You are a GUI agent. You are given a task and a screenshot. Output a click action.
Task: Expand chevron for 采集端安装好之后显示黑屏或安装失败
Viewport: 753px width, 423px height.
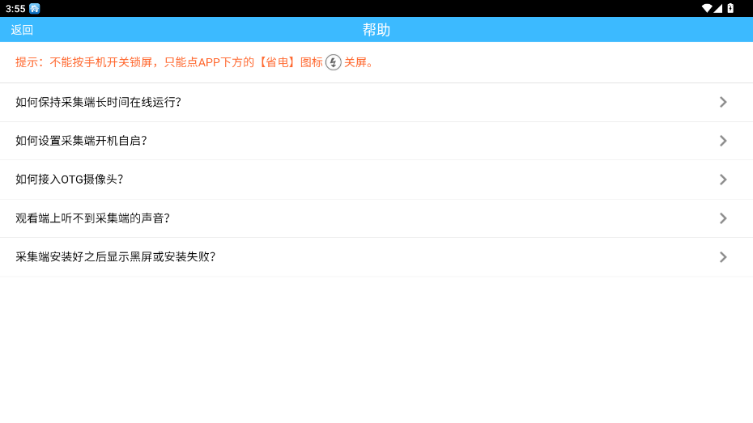tap(723, 257)
